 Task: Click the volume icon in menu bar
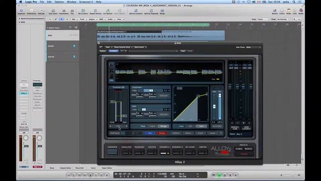[254, 2]
